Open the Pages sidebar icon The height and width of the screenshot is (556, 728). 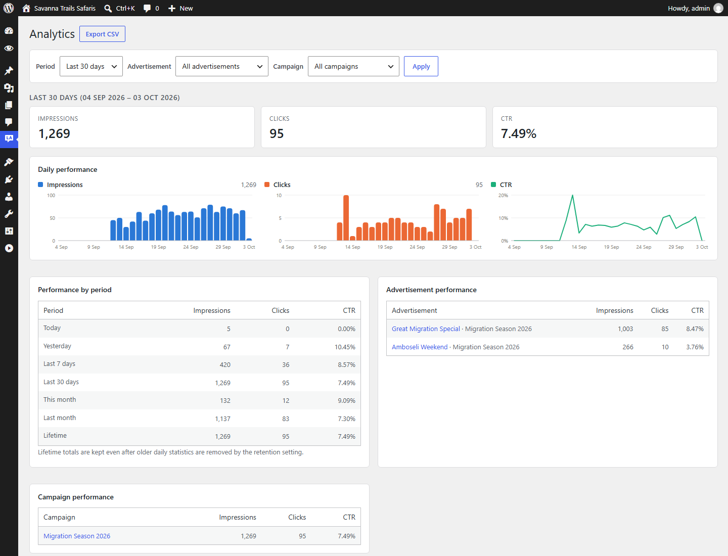tap(9, 105)
